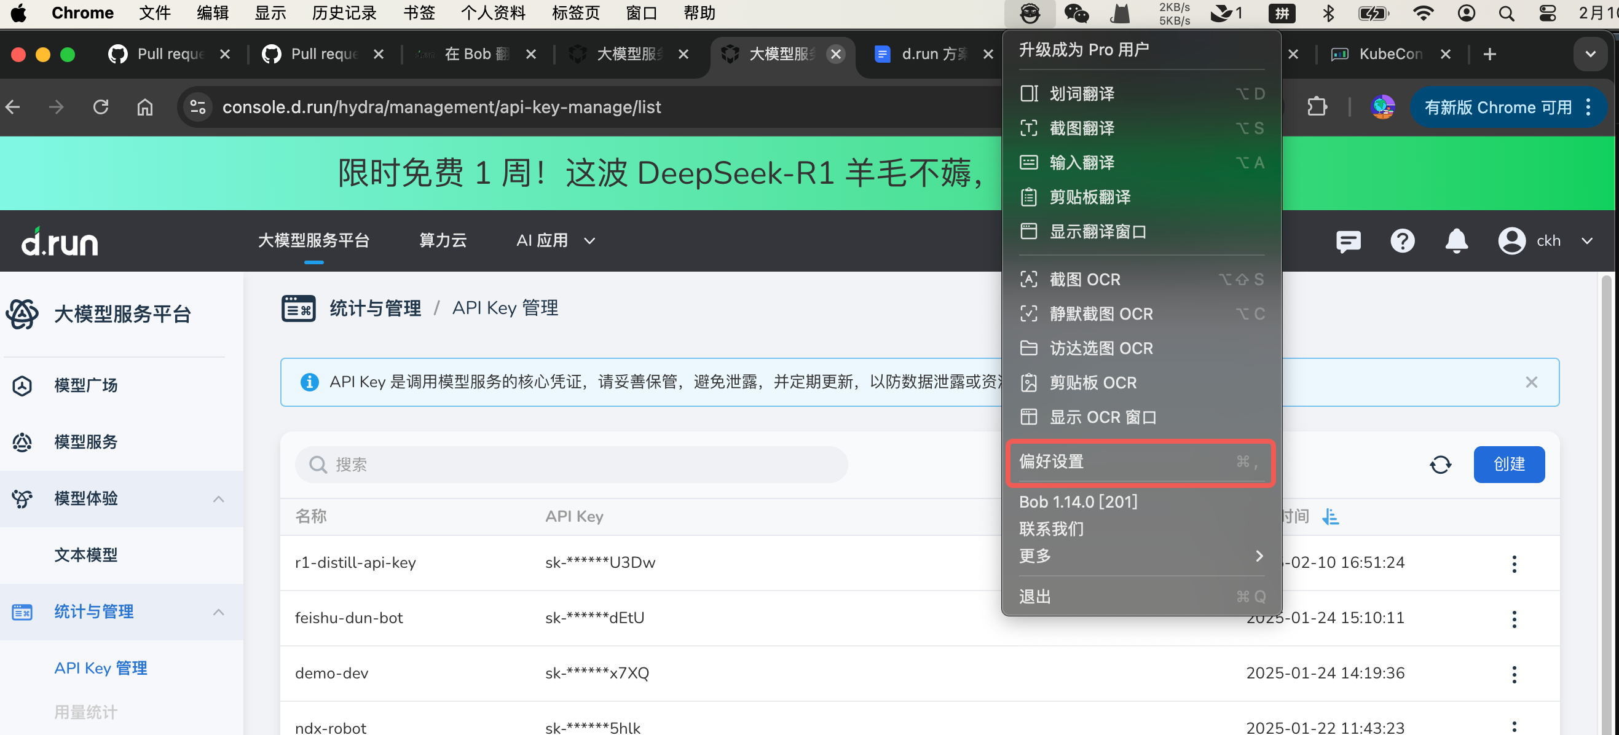Screen dimensions: 1619x735
Task: Open 模型广场 from the sidebar
Action: [85, 385]
